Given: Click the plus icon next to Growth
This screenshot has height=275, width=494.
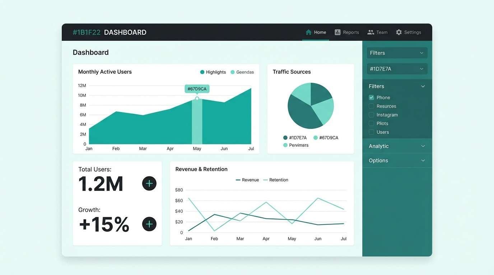Looking at the screenshot, I should point(149,224).
